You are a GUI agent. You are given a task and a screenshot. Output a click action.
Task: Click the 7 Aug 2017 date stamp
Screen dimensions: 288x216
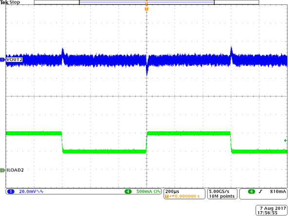(273, 209)
